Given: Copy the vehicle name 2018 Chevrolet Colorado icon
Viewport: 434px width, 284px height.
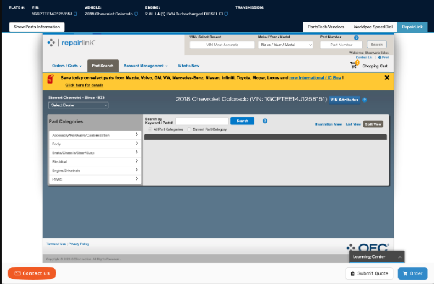Looking at the screenshot, I should 136,14.
